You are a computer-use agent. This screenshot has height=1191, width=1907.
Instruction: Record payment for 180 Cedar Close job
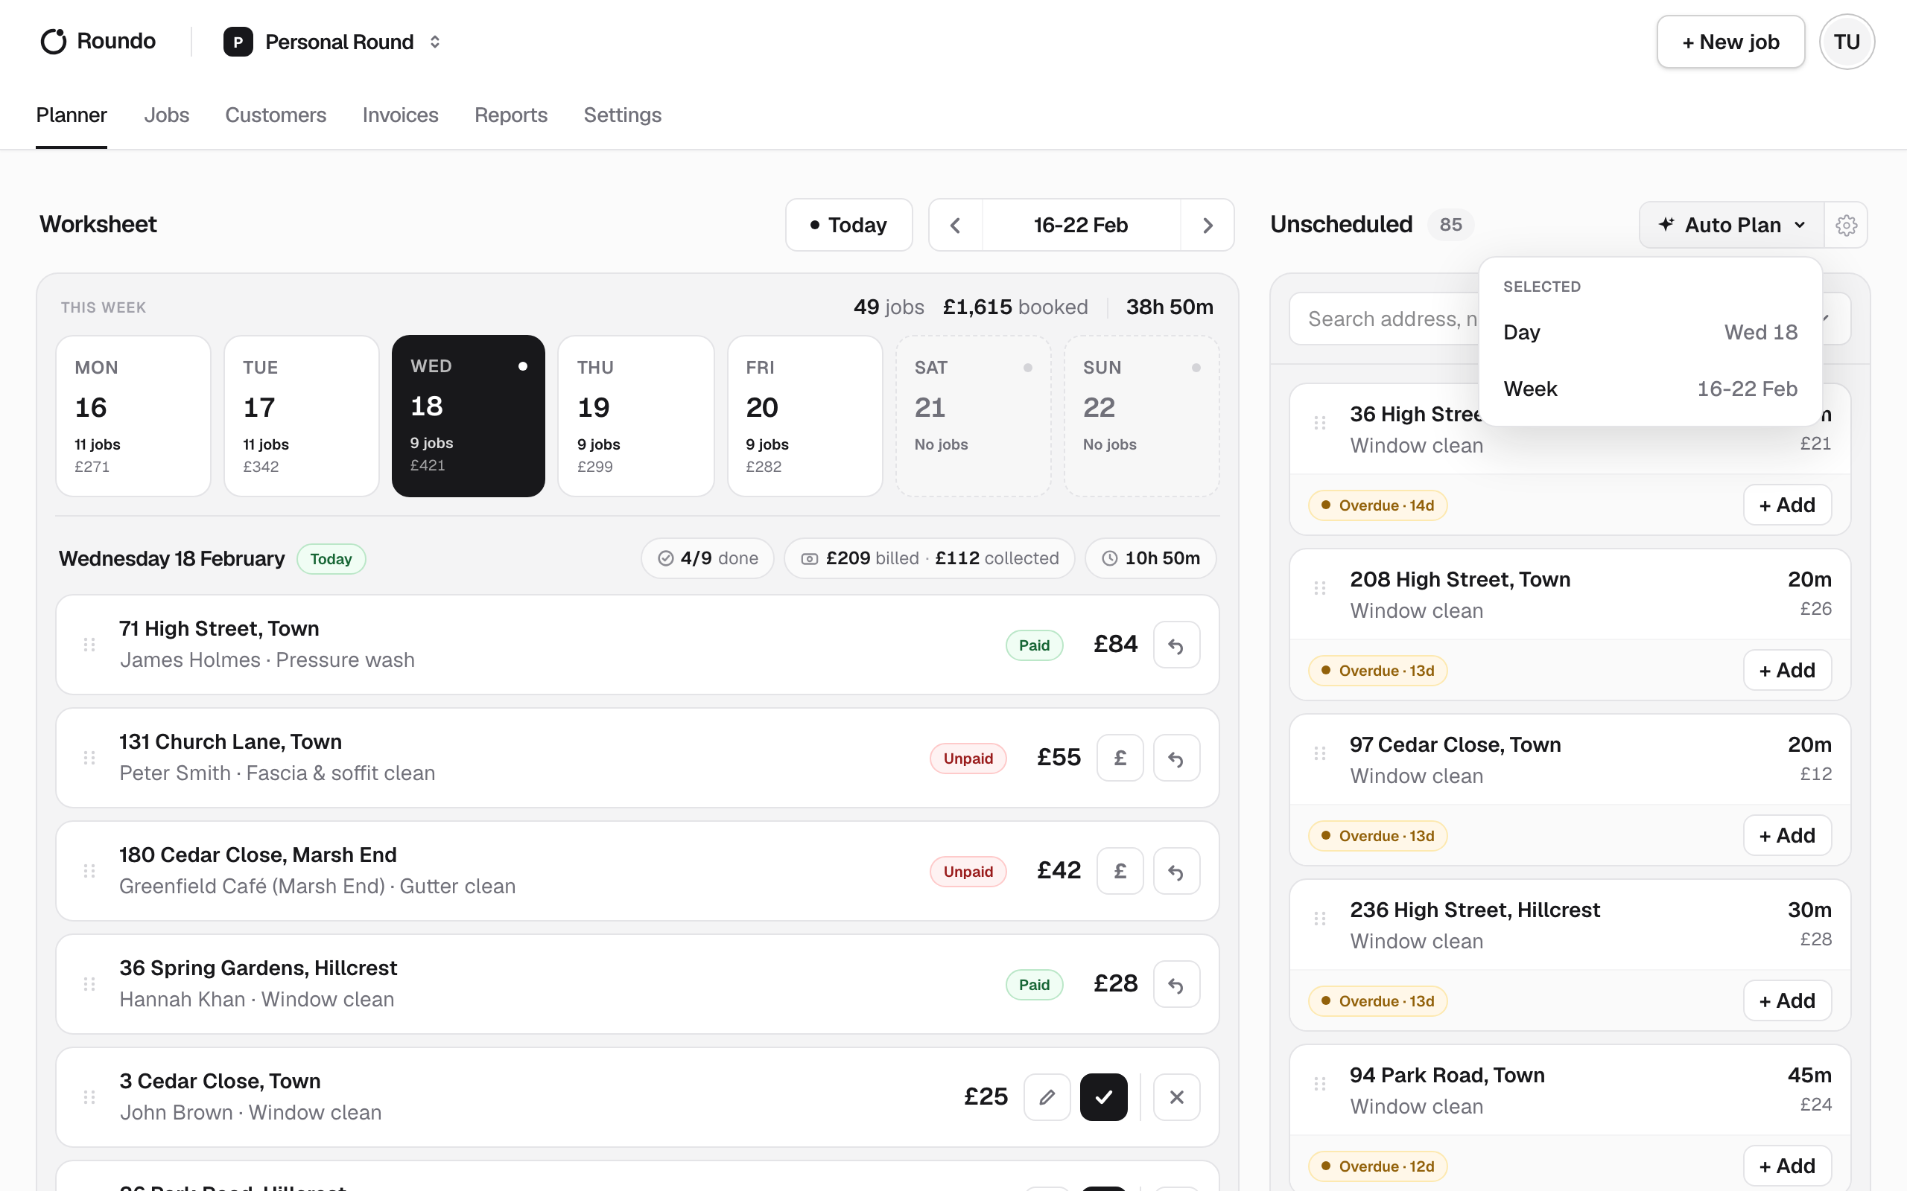click(x=1120, y=871)
